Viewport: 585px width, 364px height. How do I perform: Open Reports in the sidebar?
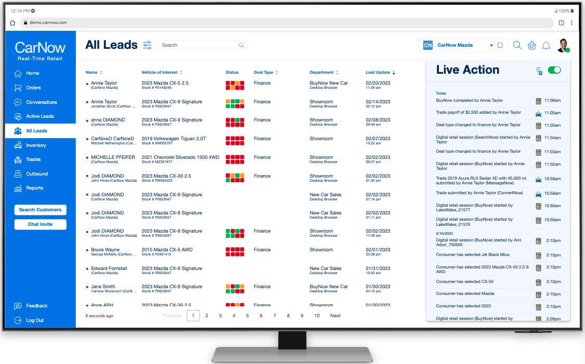(x=34, y=188)
